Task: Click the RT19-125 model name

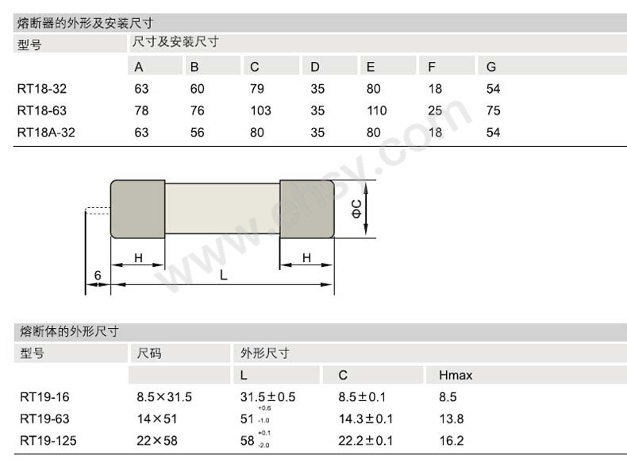Action: pos(48,441)
